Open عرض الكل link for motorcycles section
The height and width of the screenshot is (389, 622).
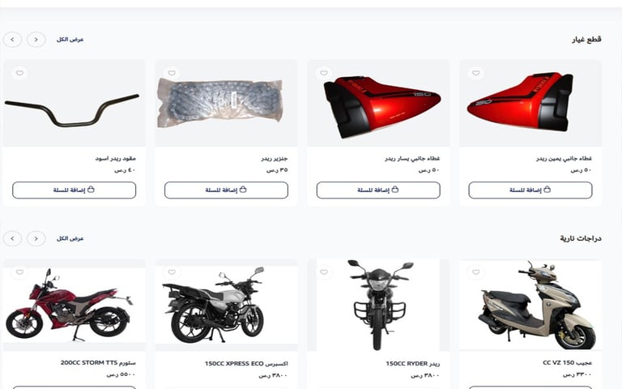click(x=70, y=238)
